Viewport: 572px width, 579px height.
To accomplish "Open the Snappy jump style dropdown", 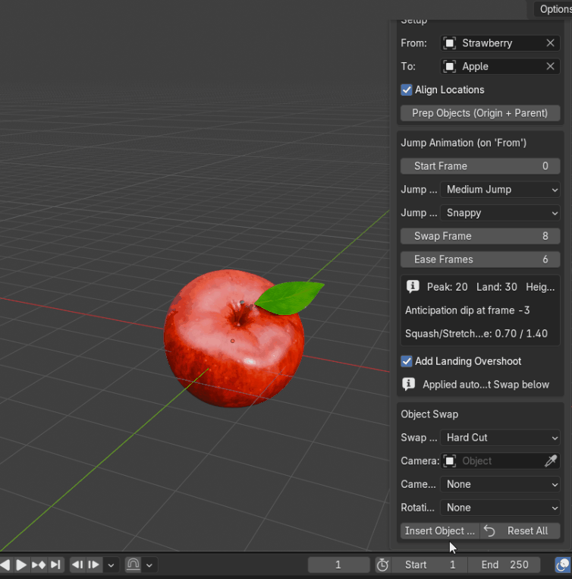I will pos(500,212).
